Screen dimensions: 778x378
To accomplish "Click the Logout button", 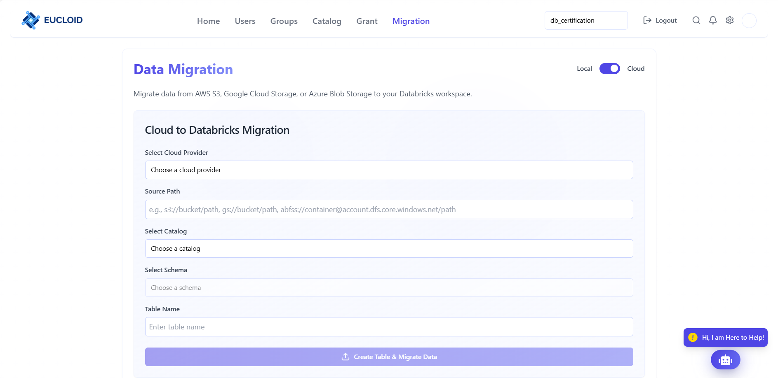I will [x=660, y=20].
